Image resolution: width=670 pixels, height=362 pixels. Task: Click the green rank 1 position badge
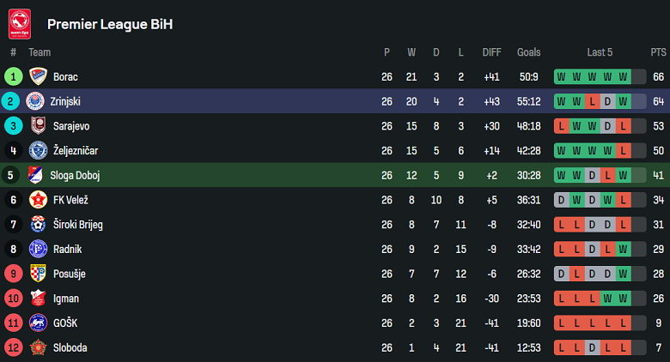pyautogui.click(x=13, y=76)
